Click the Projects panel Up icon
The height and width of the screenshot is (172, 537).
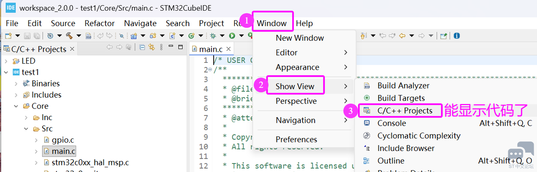point(128,47)
